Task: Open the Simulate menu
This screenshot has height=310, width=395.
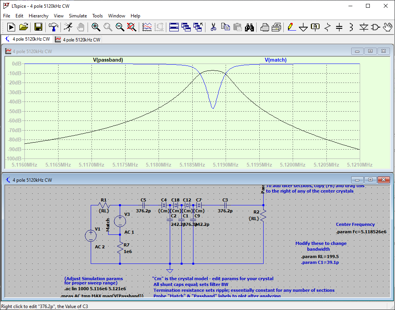Action: (x=78, y=16)
